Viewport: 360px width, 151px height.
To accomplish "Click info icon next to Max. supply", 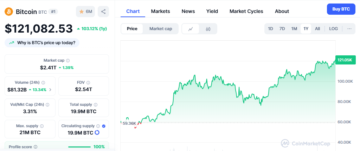I will point(42,126).
